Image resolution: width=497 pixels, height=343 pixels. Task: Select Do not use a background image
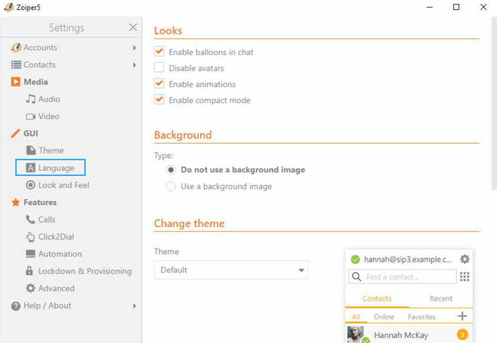coord(171,170)
